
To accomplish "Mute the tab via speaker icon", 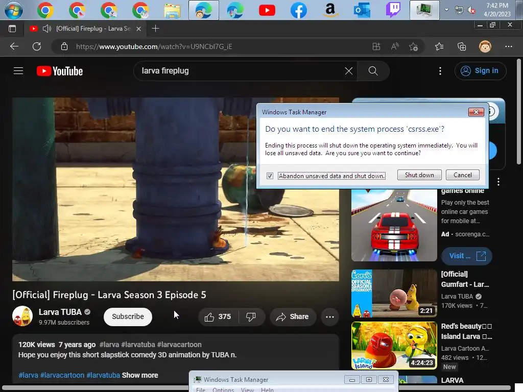I will [x=47, y=29].
